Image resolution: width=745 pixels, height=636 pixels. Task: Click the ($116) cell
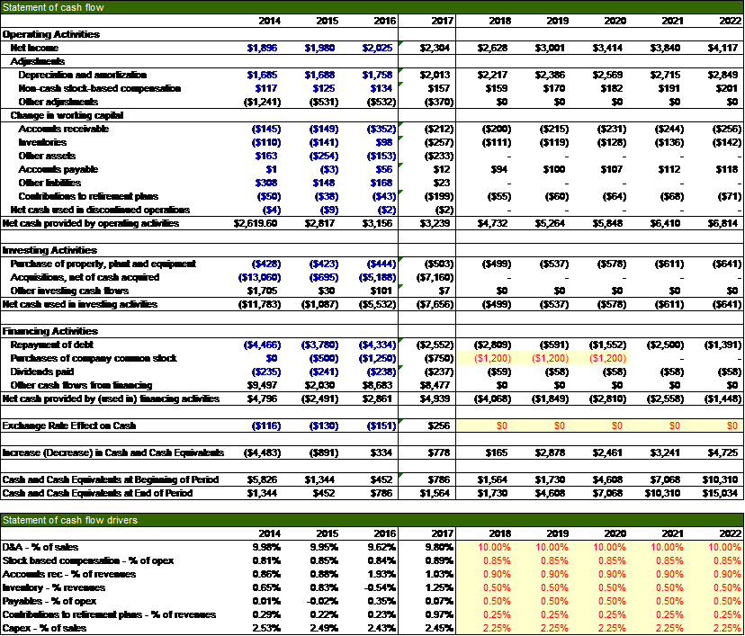(264, 425)
